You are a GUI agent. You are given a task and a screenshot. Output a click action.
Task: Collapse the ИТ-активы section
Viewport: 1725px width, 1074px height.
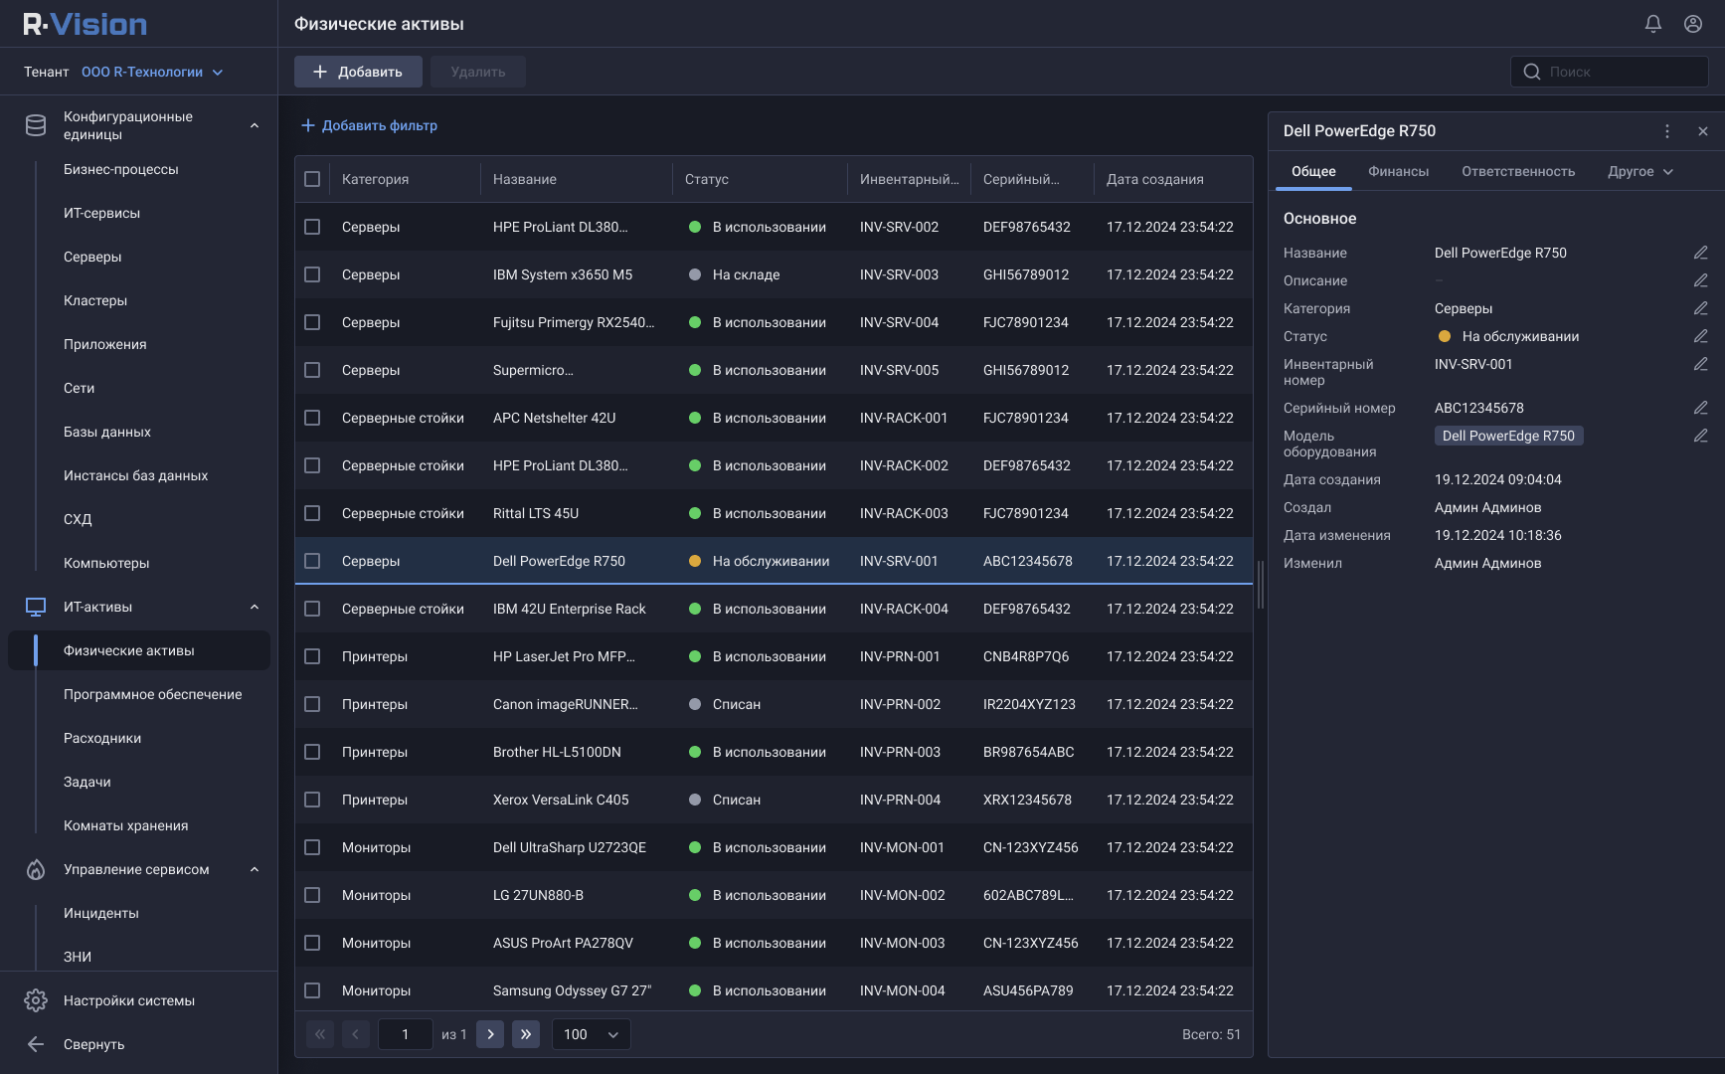coord(255,607)
